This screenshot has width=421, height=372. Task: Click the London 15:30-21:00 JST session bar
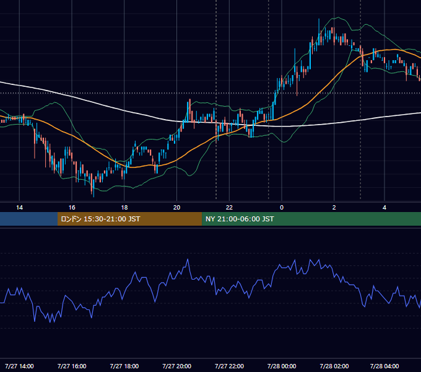[129, 219]
